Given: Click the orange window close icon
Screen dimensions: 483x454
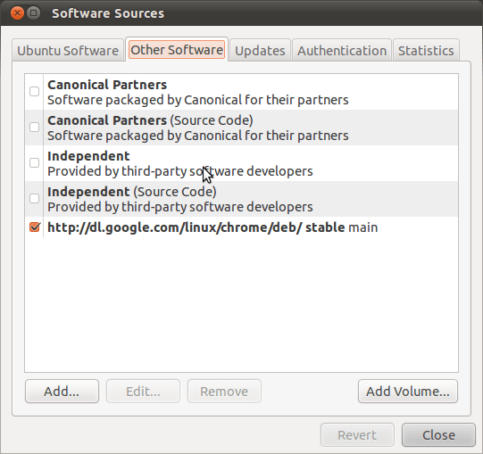Looking at the screenshot, I should pyautogui.click(x=17, y=13).
